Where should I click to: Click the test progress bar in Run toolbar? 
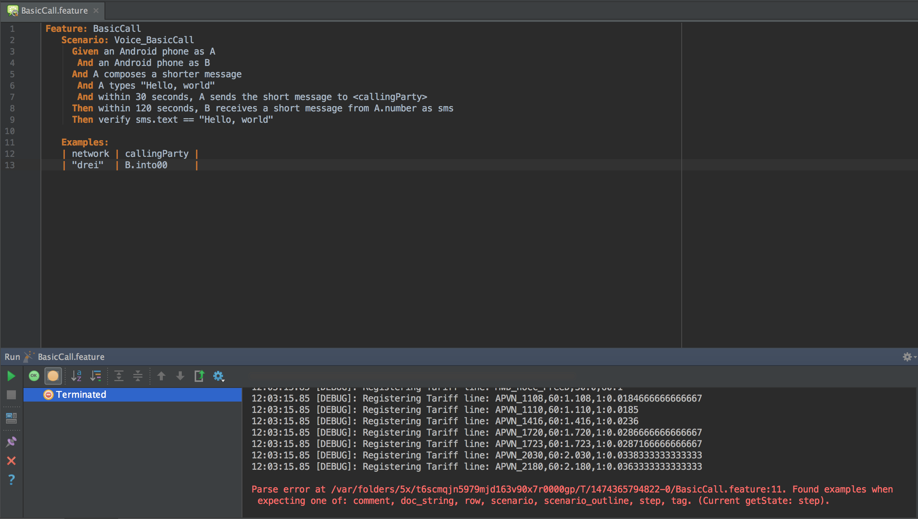(413, 376)
